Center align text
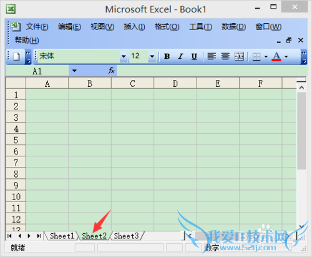312x257 pixels. (225, 56)
